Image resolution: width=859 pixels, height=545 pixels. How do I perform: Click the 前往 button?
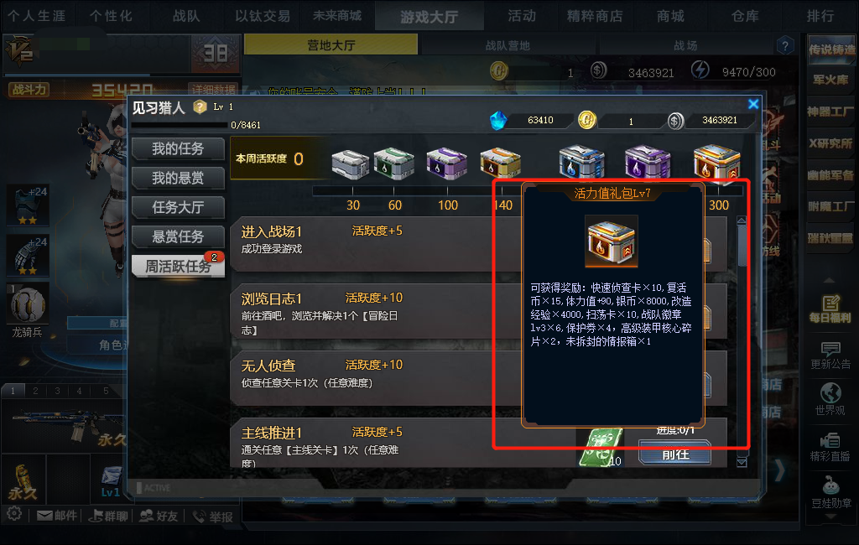[675, 454]
